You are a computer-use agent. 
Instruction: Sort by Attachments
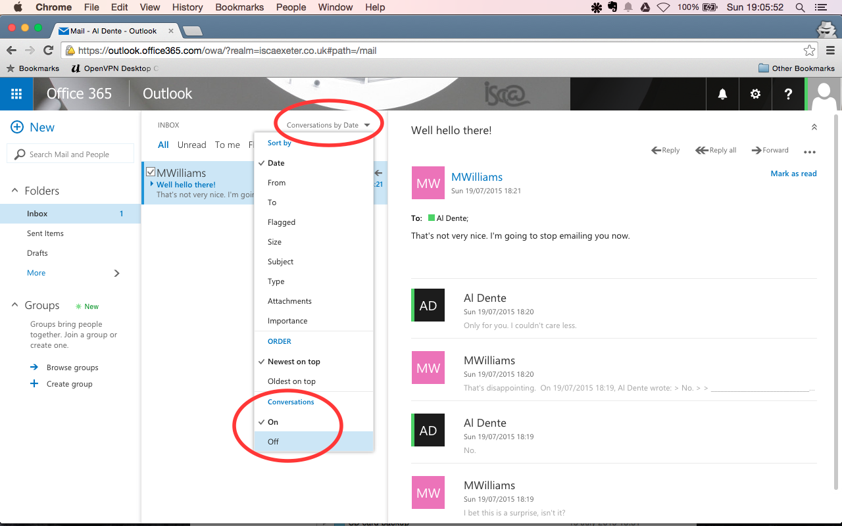(314, 301)
